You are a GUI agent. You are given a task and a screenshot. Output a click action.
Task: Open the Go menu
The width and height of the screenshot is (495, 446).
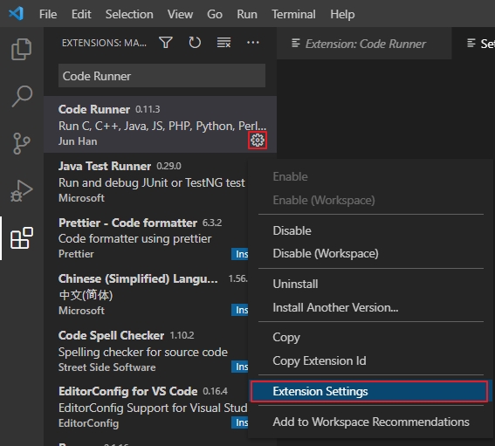click(x=215, y=14)
